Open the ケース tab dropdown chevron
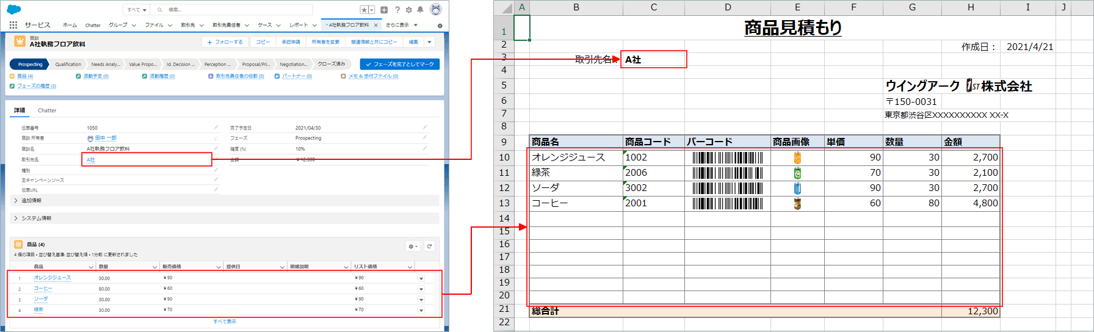The image size is (1094, 332). (278, 26)
